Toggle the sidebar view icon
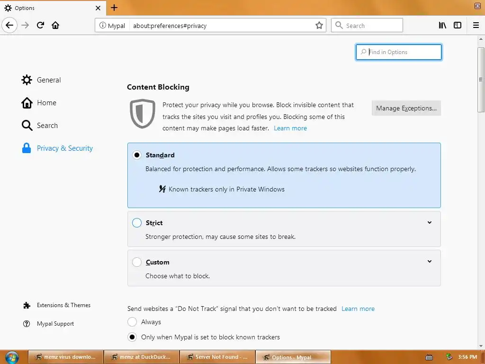485x364 pixels. (458, 25)
